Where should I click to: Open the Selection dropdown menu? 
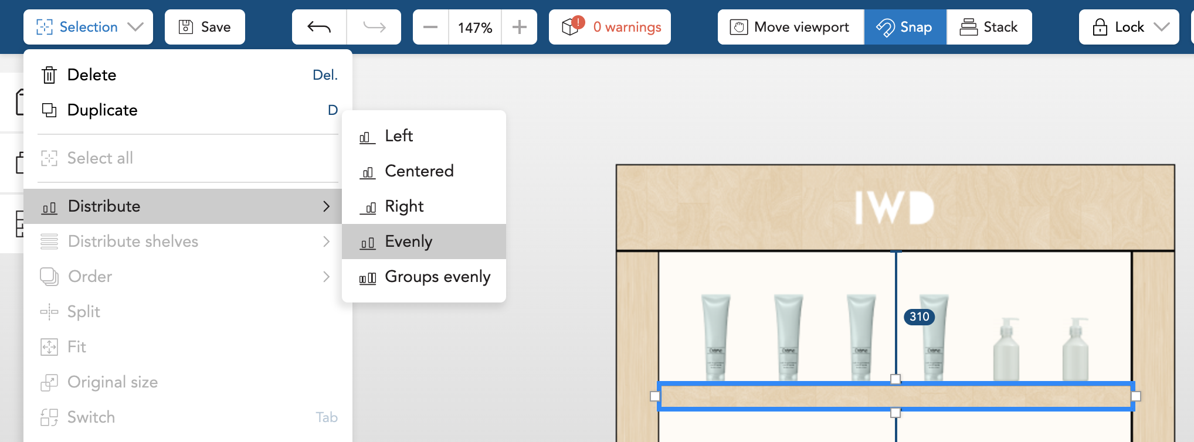[x=88, y=27]
